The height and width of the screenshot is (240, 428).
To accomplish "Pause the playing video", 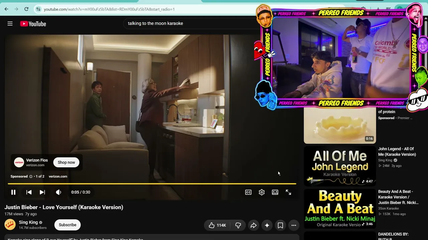I will click(x=13, y=192).
